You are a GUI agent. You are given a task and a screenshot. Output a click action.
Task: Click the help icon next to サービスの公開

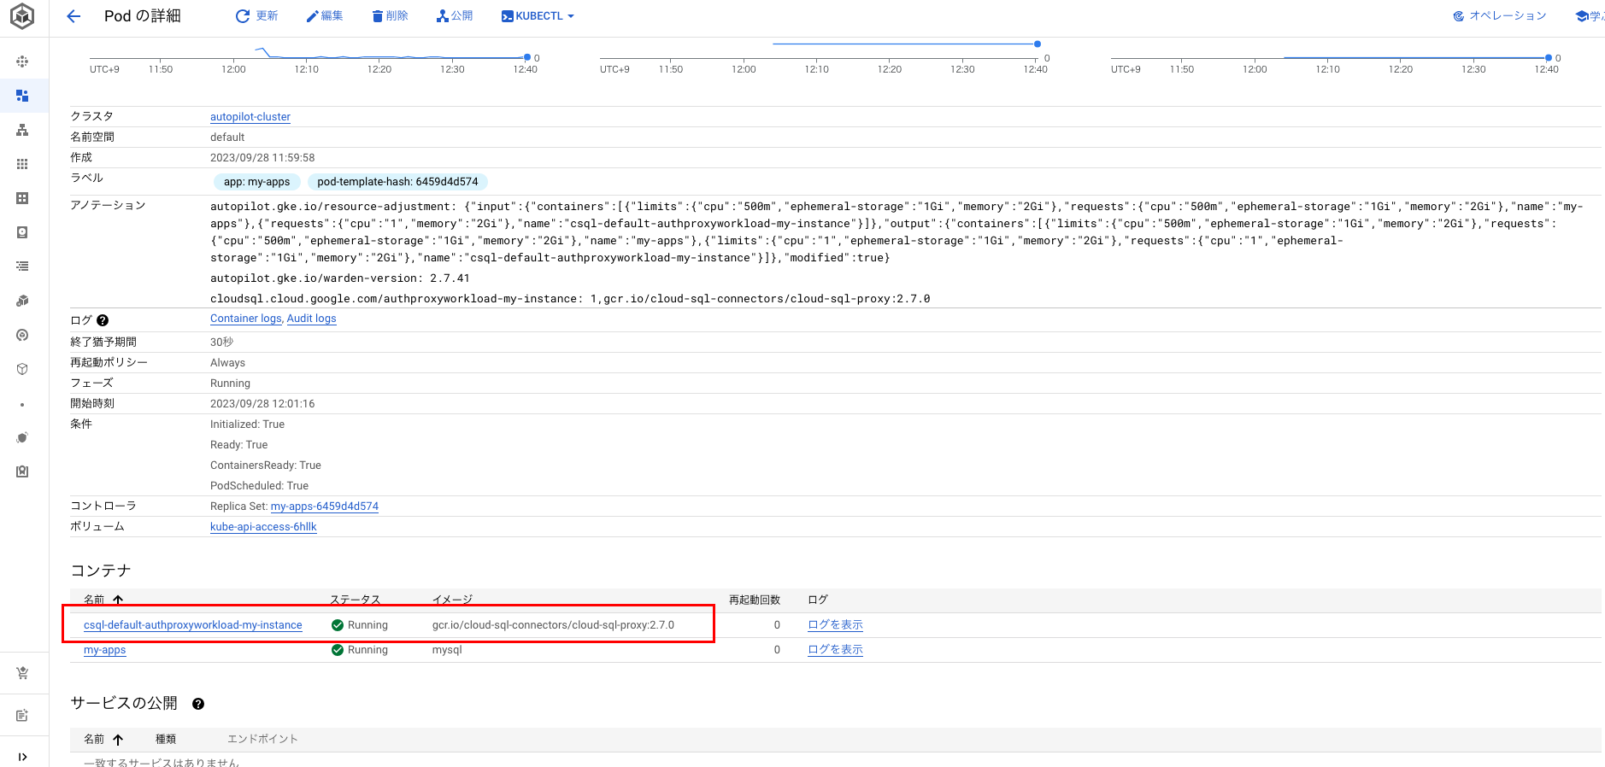click(x=198, y=704)
